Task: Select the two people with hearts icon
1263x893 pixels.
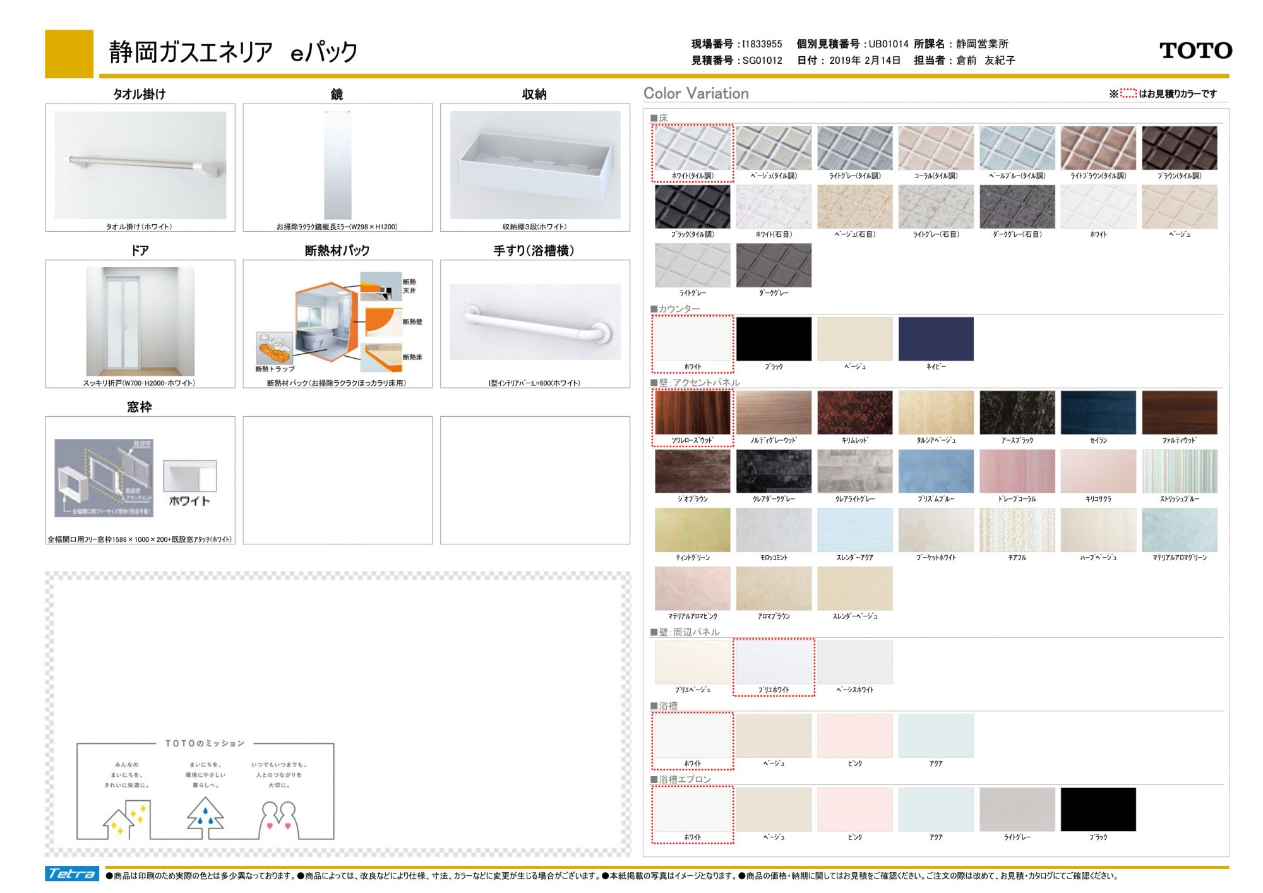Action: (278, 819)
